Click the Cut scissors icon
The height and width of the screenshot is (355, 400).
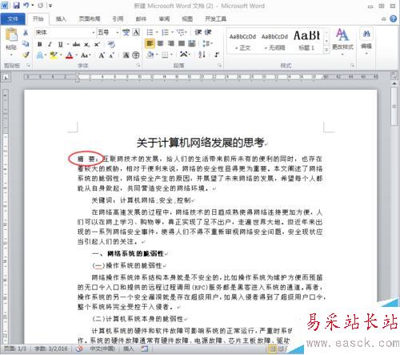pos(26,33)
